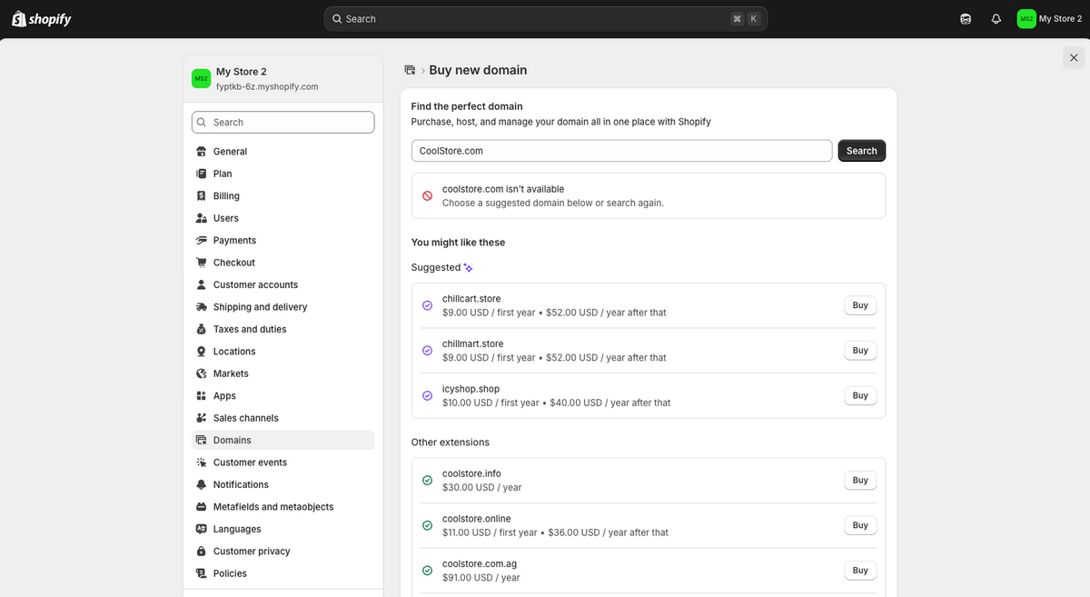Go to Markets settings
This screenshot has height=597, width=1090.
pyautogui.click(x=283, y=373)
